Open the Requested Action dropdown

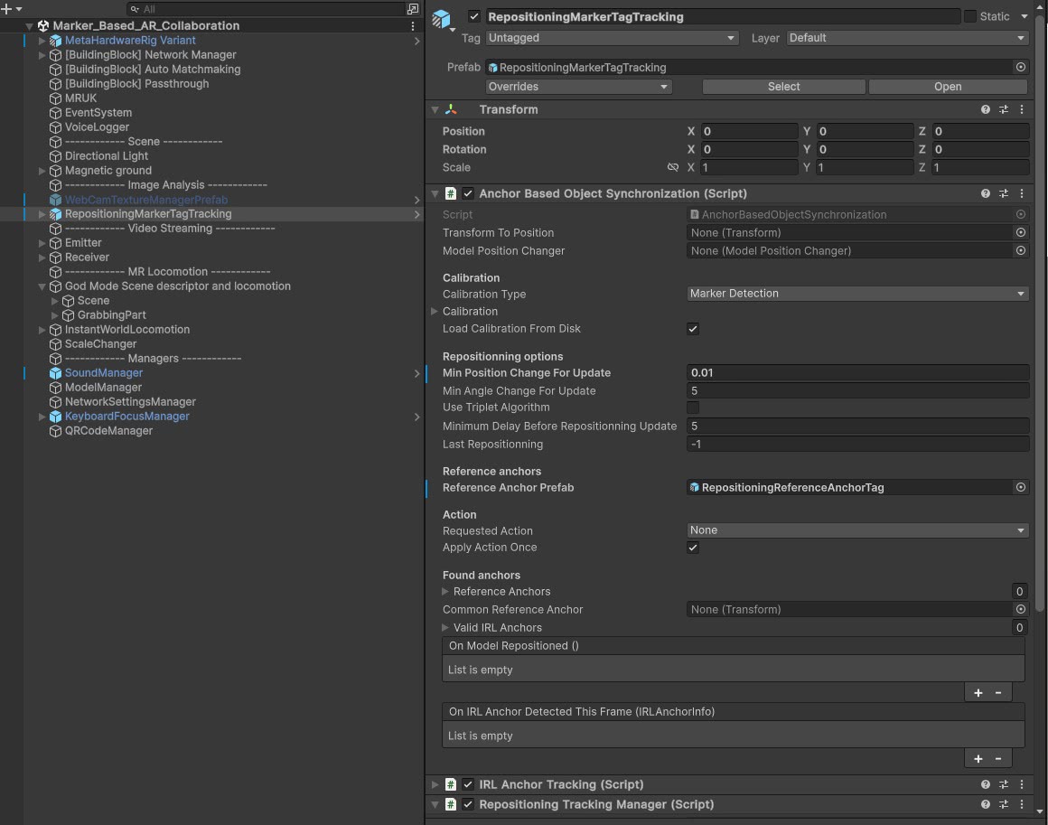(x=856, y=530)
